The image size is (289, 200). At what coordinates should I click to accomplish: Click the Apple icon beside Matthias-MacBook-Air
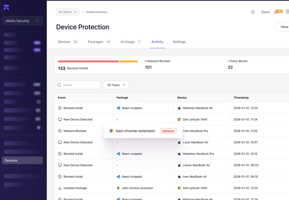pyautogui.click(x=179, y=108)
